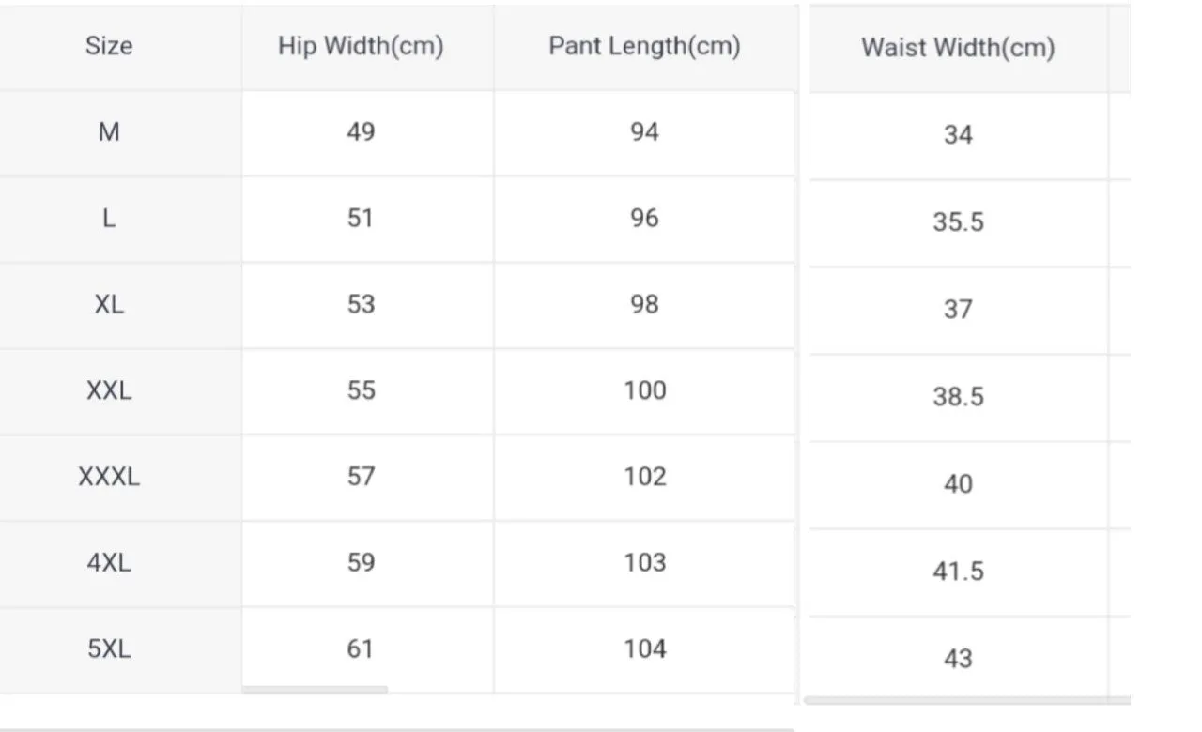Select the XL size row label
Screen dimensions: 1202x732
109,305
